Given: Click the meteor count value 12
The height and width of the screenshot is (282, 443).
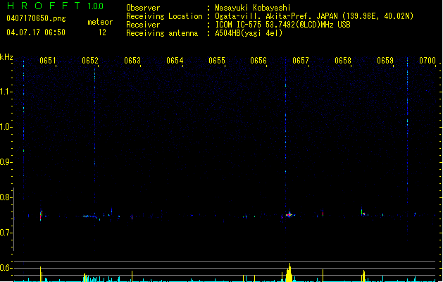Looking at the screenshot, I should click(102, 32).
